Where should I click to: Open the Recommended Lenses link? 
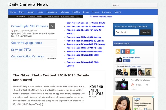click(x=101, y=16)
